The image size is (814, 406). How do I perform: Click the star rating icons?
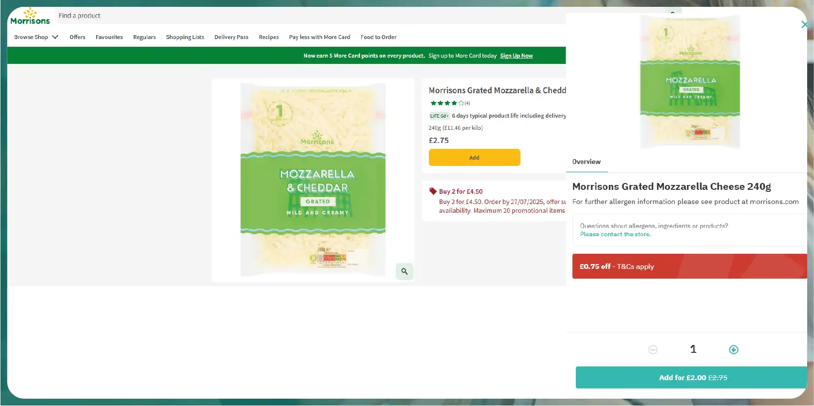447,103
